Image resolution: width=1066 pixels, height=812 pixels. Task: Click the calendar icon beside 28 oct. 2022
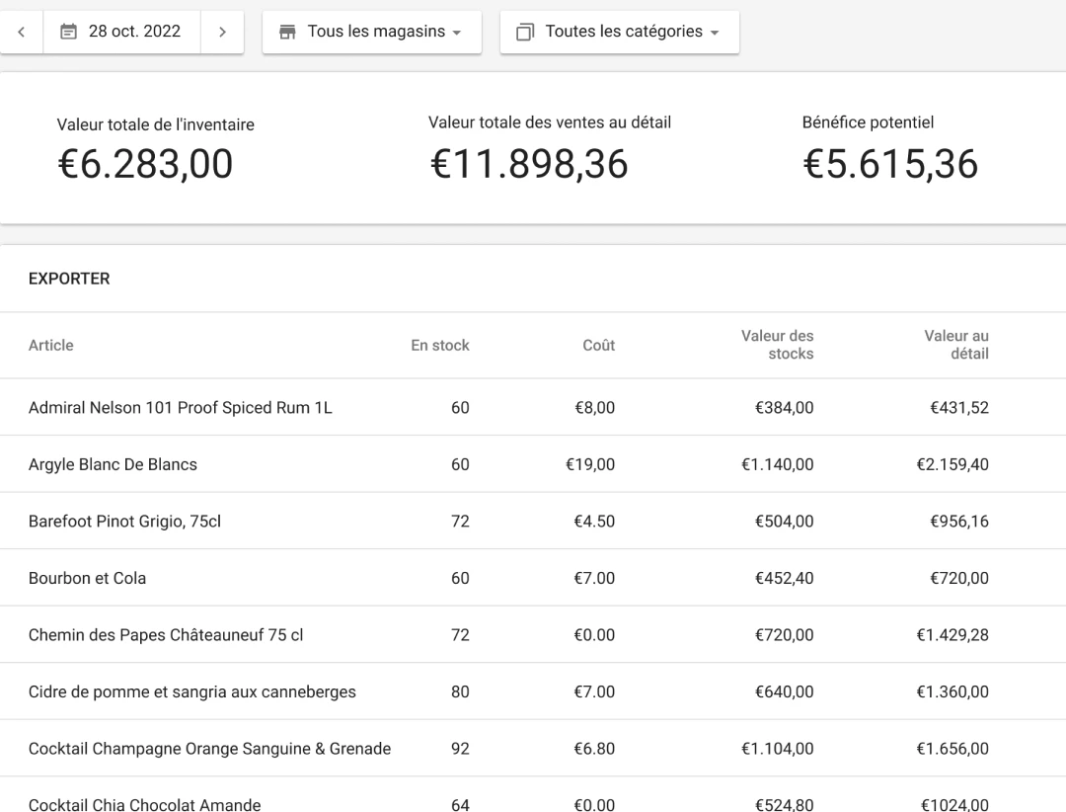tap(68, 32)
